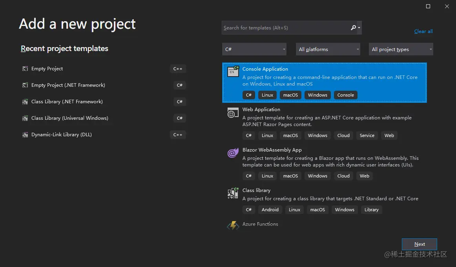Select Class Library (Universal Windows) recent template

[70, 118]
